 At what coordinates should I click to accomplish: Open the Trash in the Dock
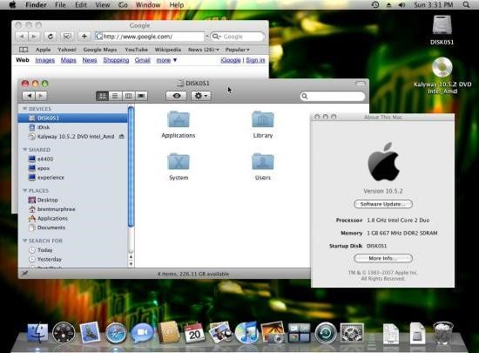click(x=443, y=333)
